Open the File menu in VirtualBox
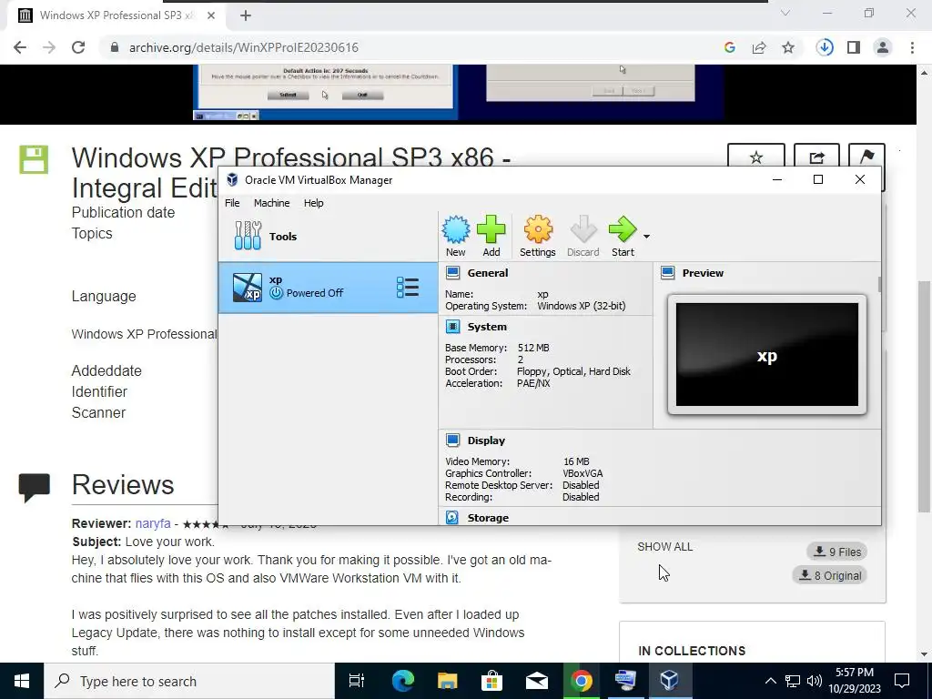Viewport: 932px width, 699px height. tap(232, 203)
